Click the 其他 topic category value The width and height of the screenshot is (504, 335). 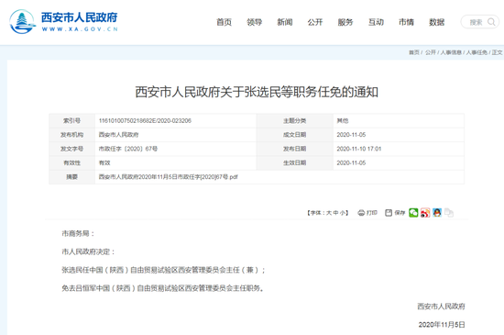(343, 120)
